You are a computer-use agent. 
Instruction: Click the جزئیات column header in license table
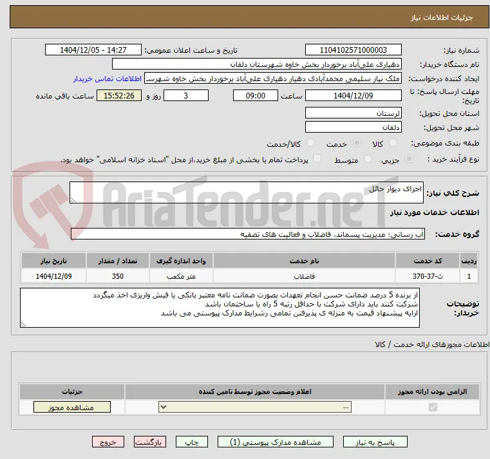[x=72, y=391]
